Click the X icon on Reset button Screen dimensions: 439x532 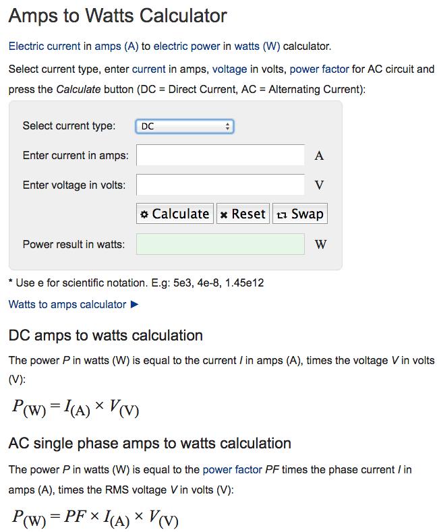224,215
